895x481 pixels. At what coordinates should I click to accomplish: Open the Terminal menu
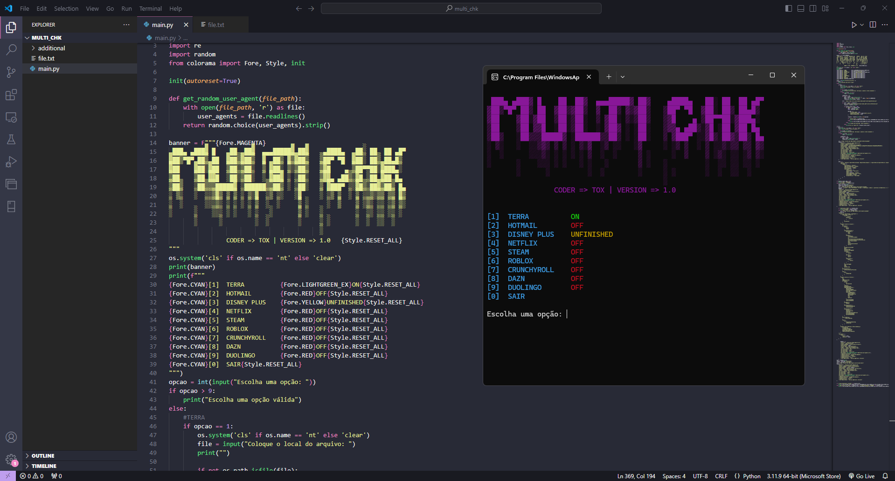coord(150,8)
